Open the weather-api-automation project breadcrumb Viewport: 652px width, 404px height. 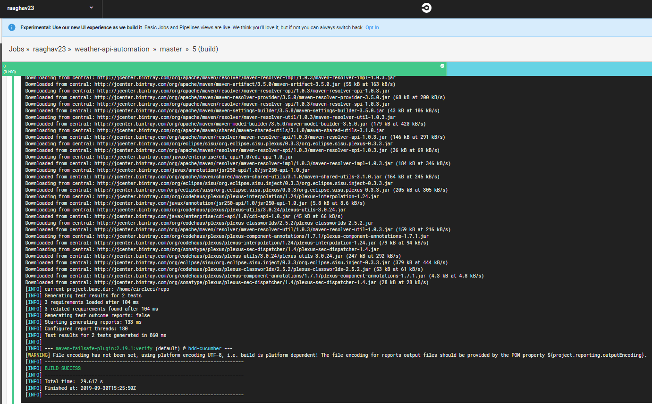tap(112, 49)
